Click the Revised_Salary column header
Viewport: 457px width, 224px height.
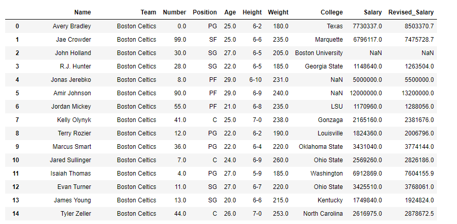pyautogui.click(x=411, y=12)
